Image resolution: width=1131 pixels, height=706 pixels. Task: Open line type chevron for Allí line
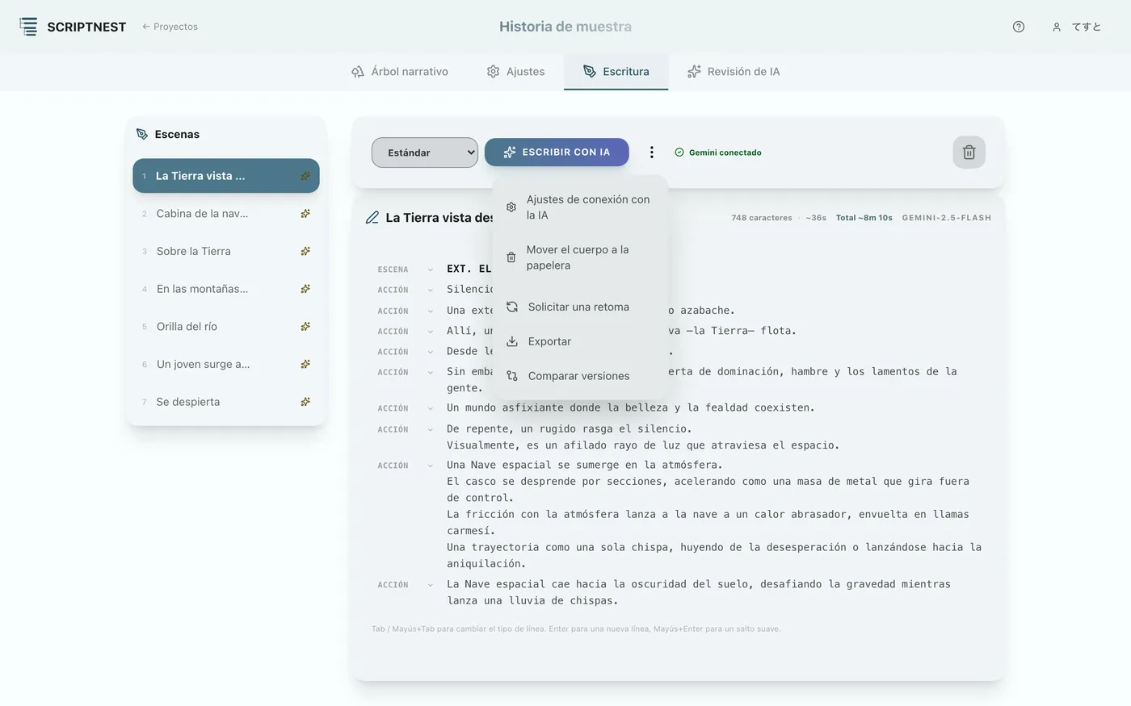point(431,331)
